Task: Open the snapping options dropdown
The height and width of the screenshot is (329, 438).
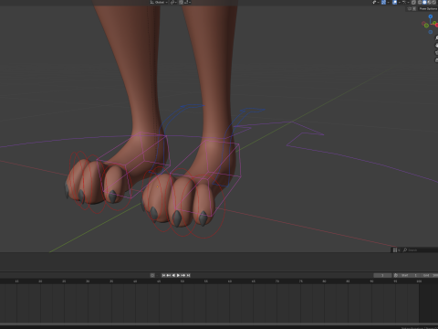Action: click(x=187, y=2)
